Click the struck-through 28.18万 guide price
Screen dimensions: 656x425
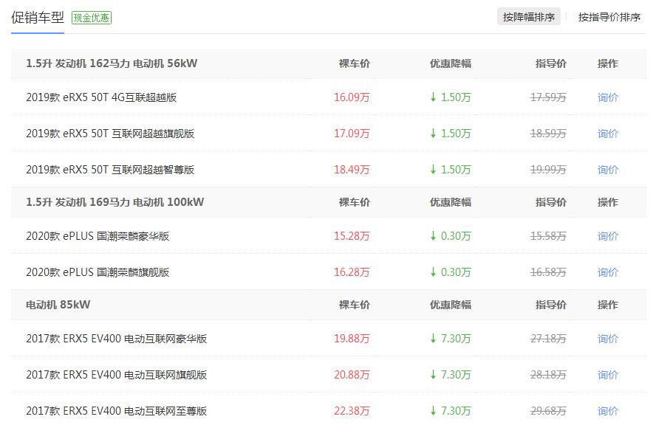click(548, 375)
